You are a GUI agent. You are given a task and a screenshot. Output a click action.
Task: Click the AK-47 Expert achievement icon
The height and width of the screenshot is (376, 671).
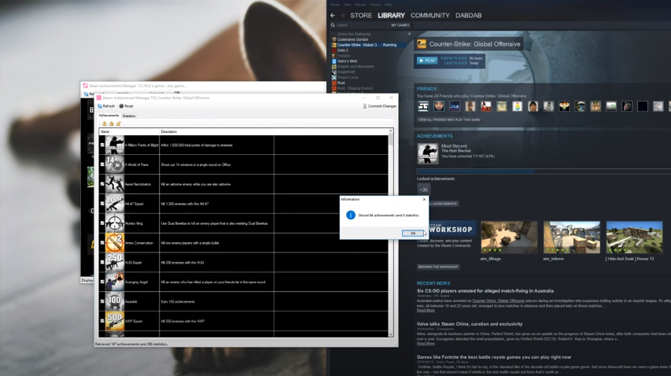coord(115,204)
